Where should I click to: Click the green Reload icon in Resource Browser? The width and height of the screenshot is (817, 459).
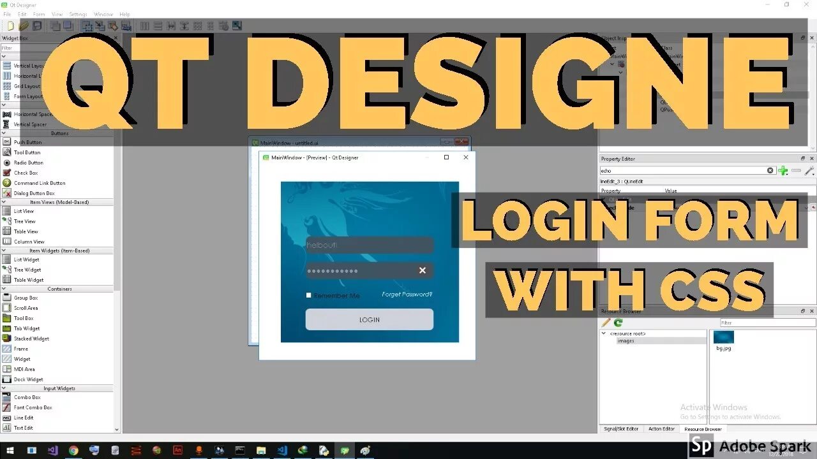tap(618, 323)
